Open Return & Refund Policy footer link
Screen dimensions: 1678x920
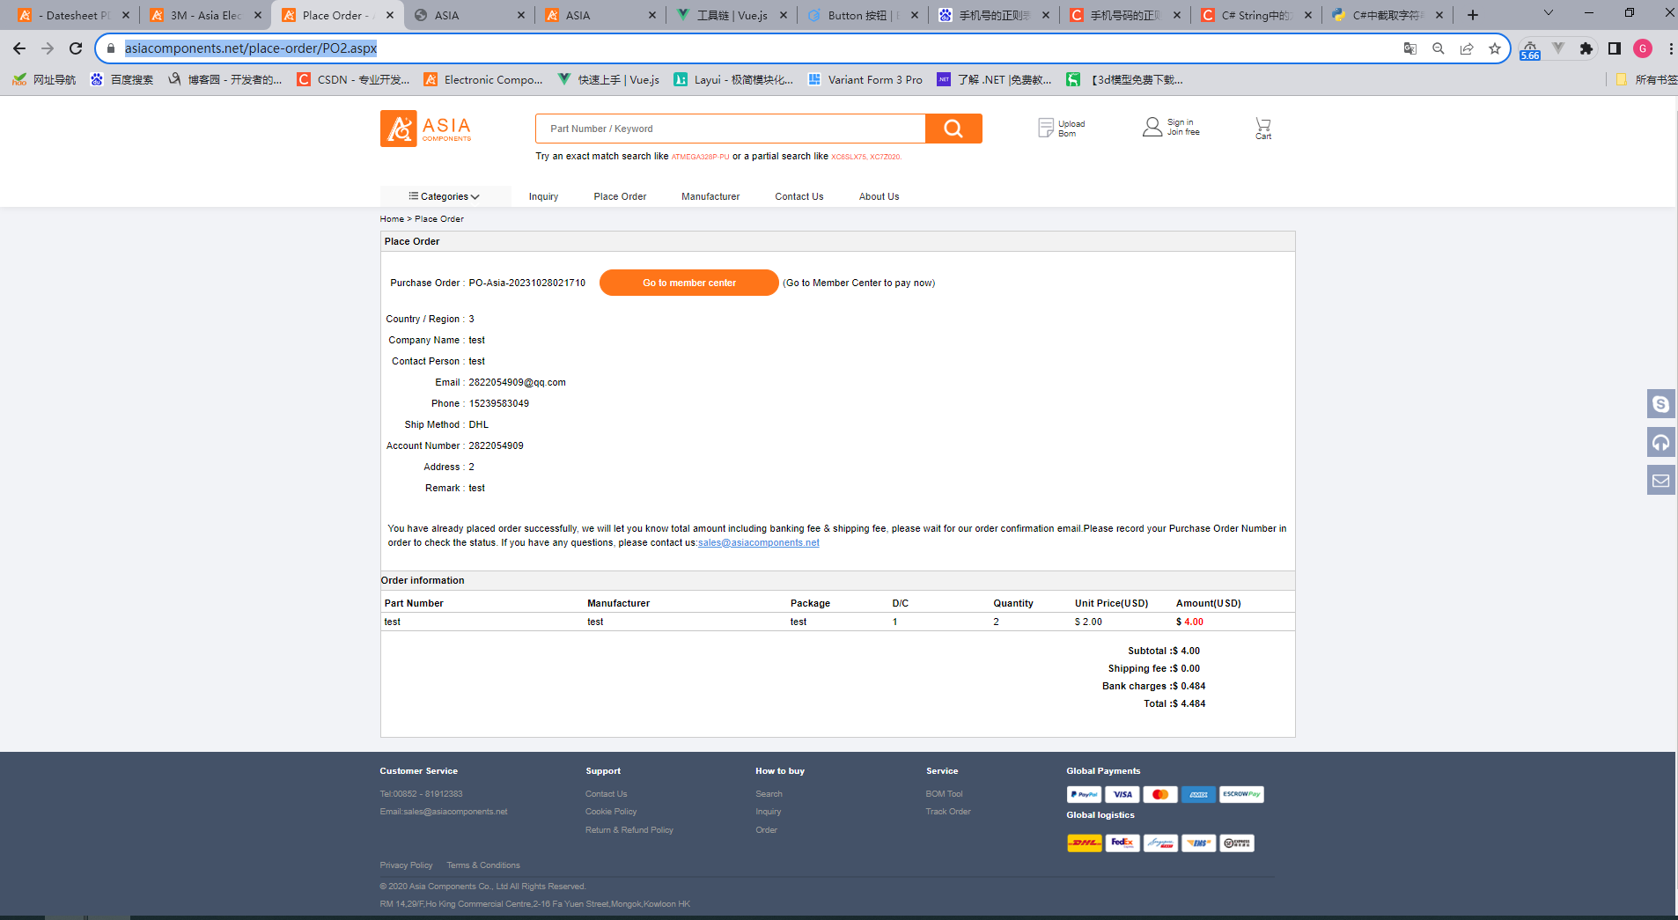pyautogui.click(x=629, y=830)
